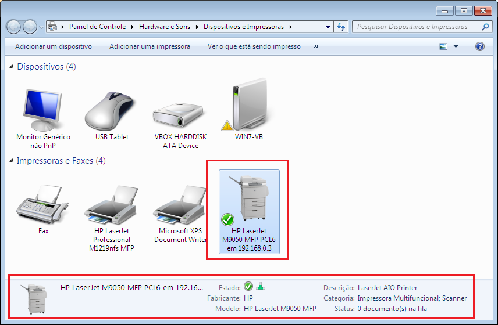Collapse the Dispositivos (4) group
This screenshot has width=498, height=325.
click(11, 67)
